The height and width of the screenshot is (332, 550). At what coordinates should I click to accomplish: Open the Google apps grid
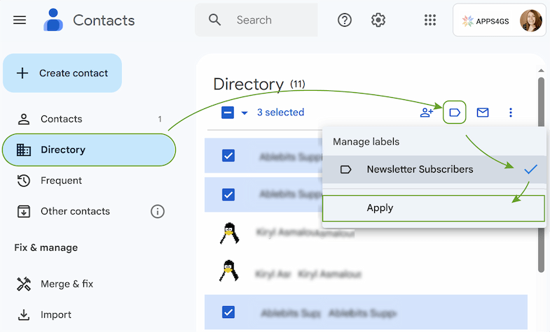point(430,20)
